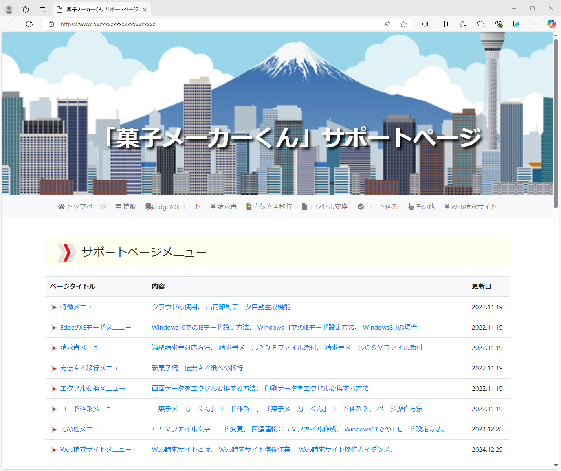
Task: Open the Favorites list icon
Action: (463, 24)
